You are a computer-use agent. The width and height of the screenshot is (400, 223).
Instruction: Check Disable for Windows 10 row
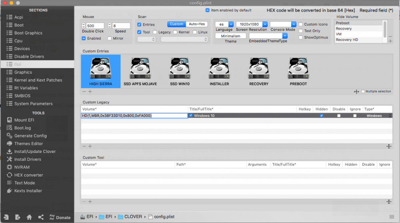339,116
